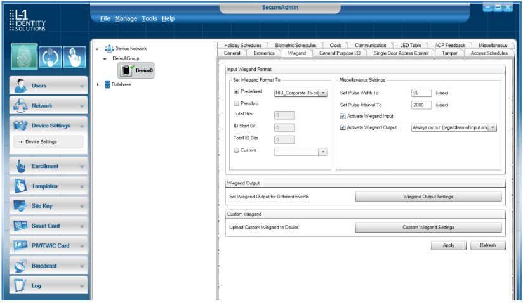Click the Network nodes icon

pyautogui.click(x=20, y=106)
